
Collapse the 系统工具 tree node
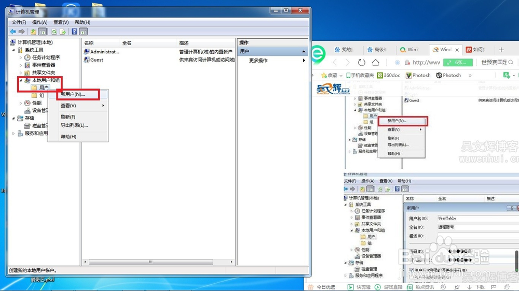13,50
